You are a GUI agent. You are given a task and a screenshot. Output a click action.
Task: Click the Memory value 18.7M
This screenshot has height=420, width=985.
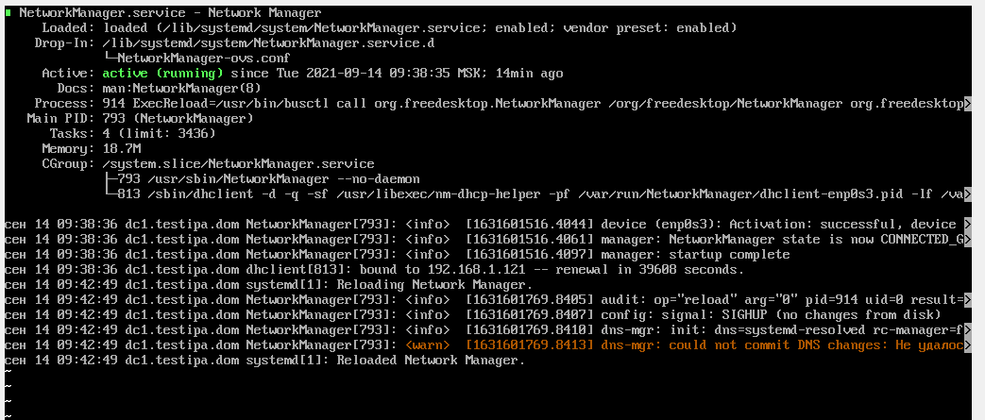pos(121,148)
